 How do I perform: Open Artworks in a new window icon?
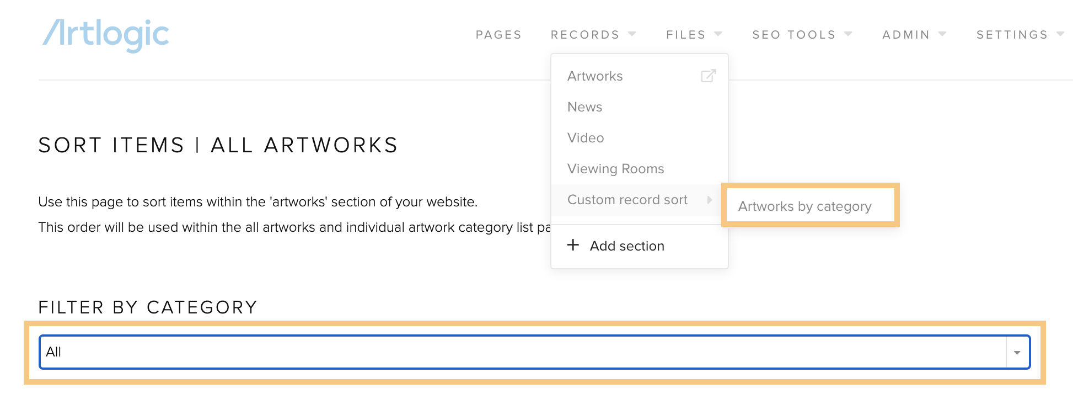point(709,76)
